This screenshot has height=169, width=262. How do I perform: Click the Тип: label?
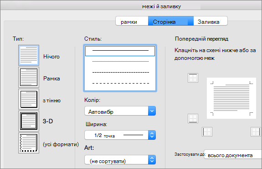pyautogui.click(x=18, y=39)
